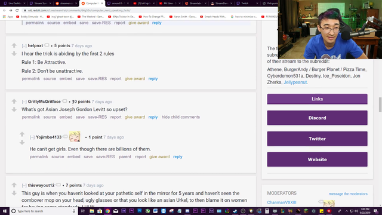The height and width of the screenshot is (215, 382).
Task: Hide child comments under GrittyMcGritface
Action: pyautogui.click(x=181, y=117)
